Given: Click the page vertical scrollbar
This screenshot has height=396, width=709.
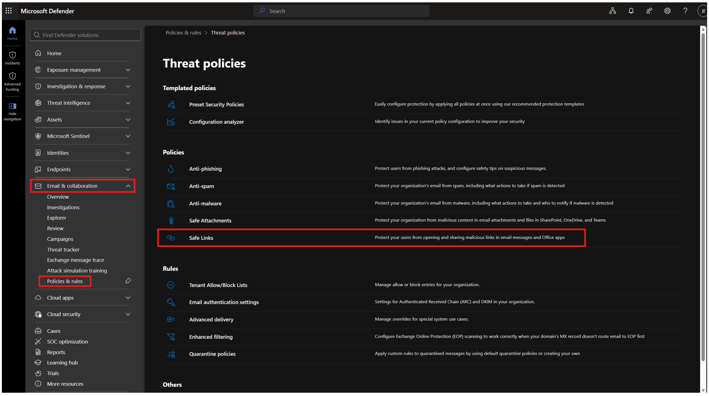Looking at the screenshot, I should [703, 198].
